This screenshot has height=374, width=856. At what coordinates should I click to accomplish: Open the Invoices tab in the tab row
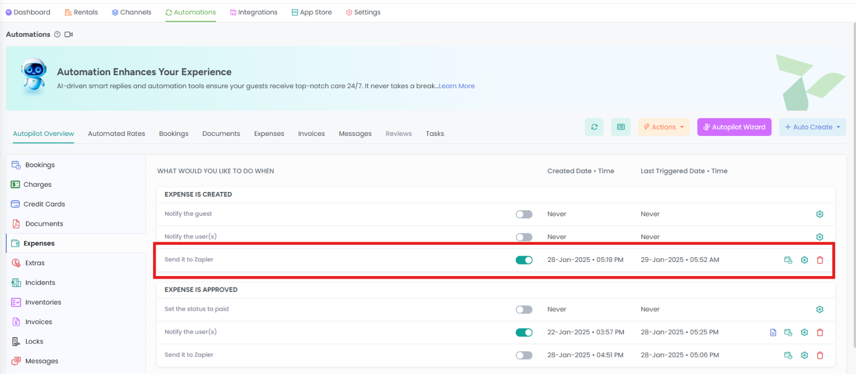[311, 133]
